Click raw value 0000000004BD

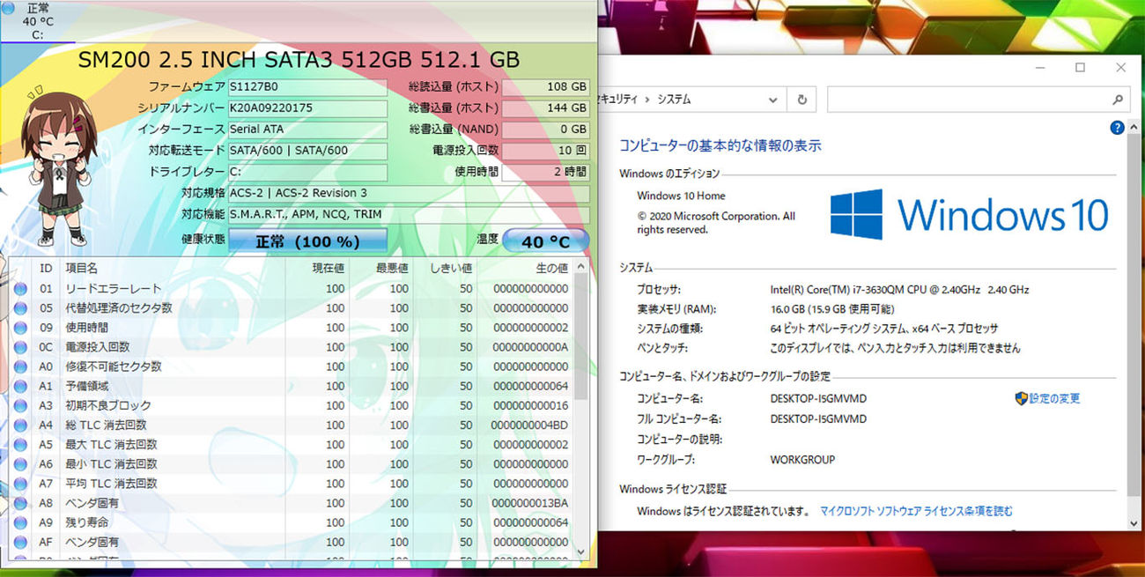(x=530, y=425)
